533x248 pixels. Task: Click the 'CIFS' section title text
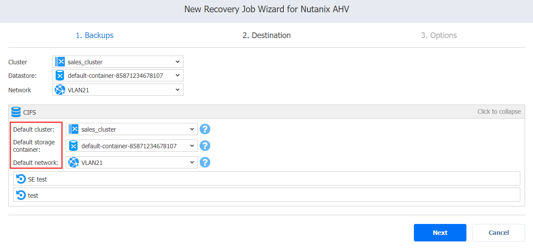30,112
